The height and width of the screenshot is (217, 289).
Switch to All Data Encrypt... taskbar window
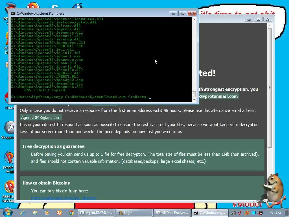[172, 213]
